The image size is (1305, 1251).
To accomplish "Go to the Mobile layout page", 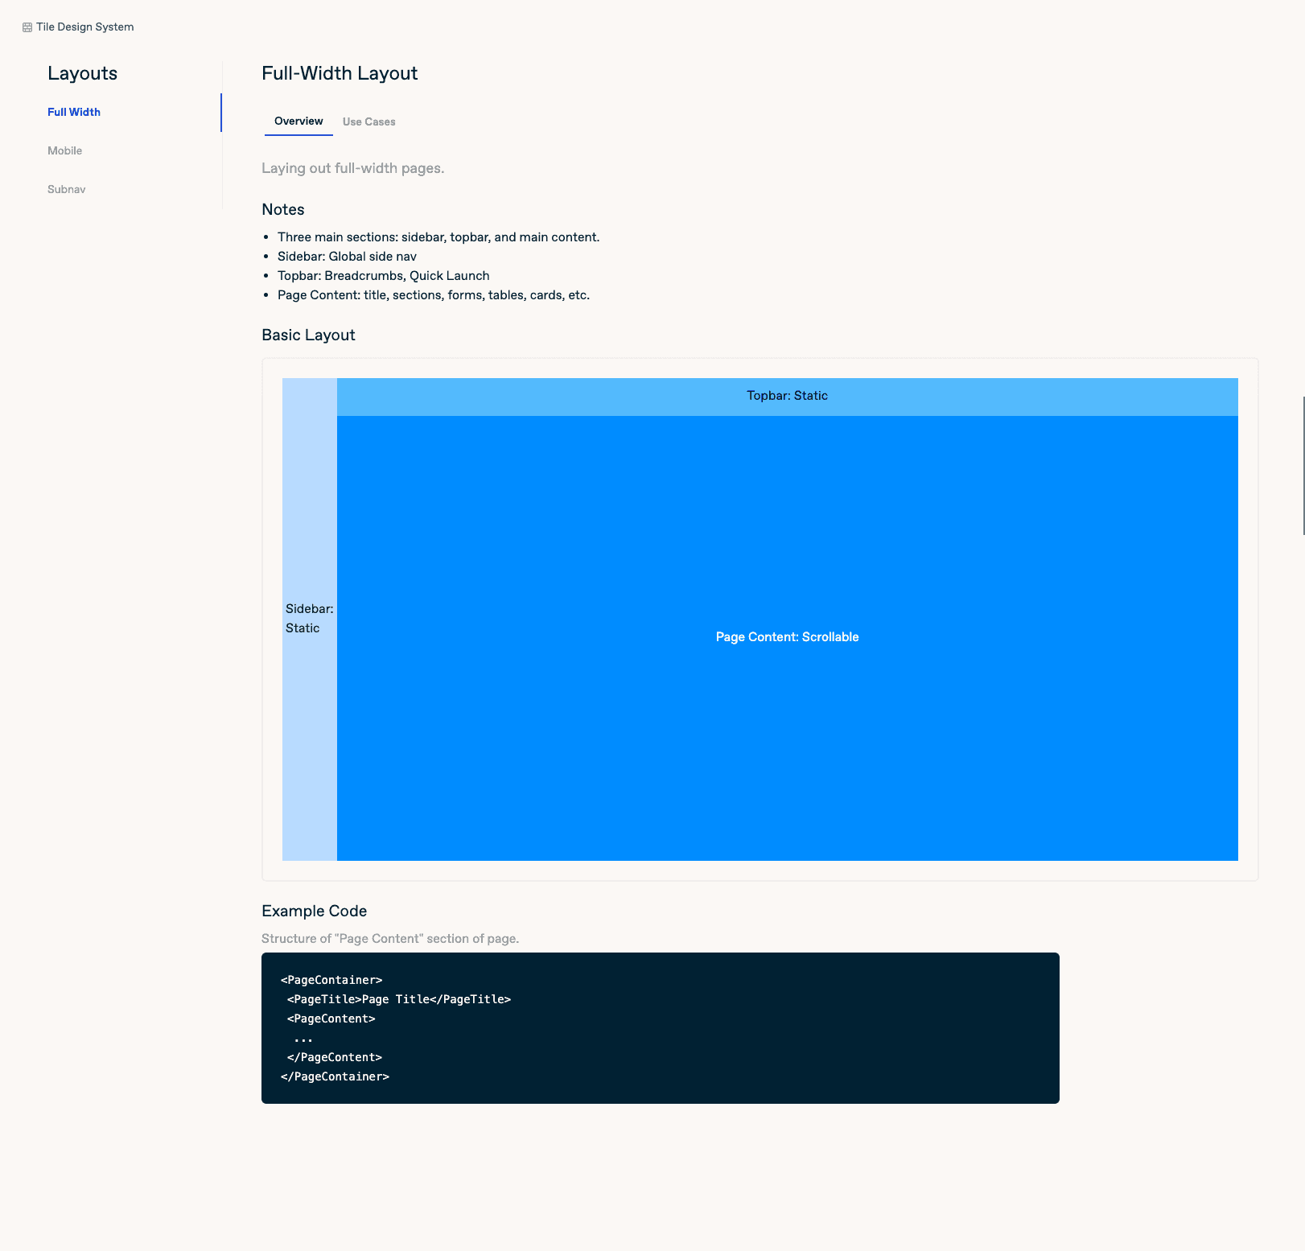I will pos(64,150).
